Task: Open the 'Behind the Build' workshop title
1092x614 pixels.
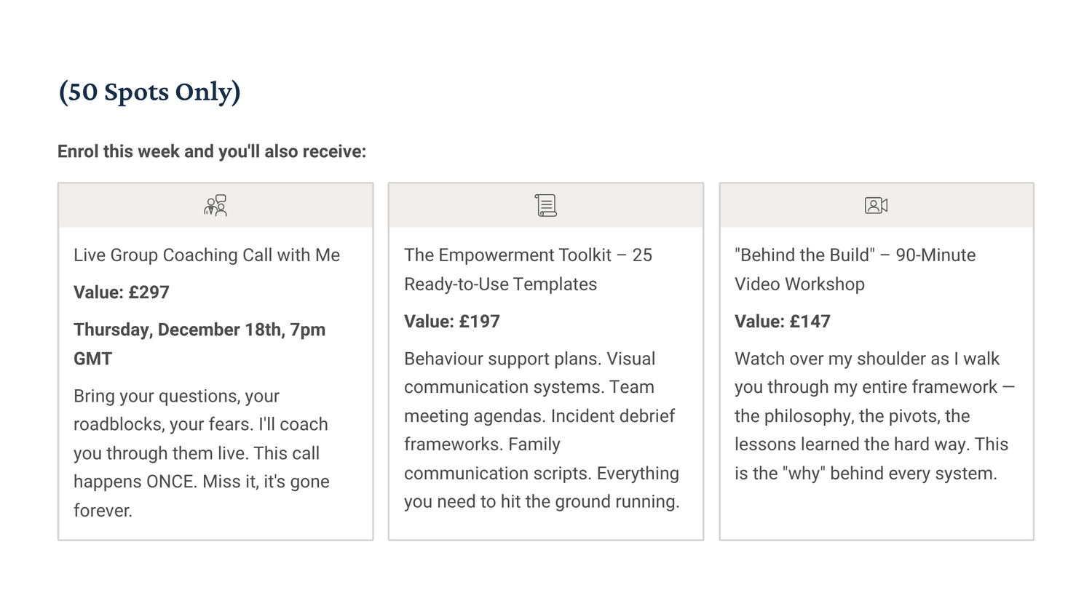Action: (855, 270)
